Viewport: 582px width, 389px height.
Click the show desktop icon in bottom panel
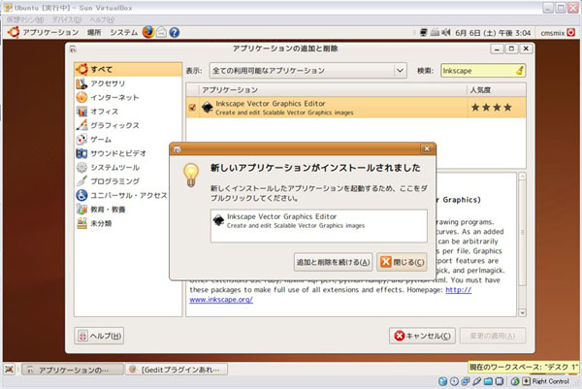click(10, 370)
